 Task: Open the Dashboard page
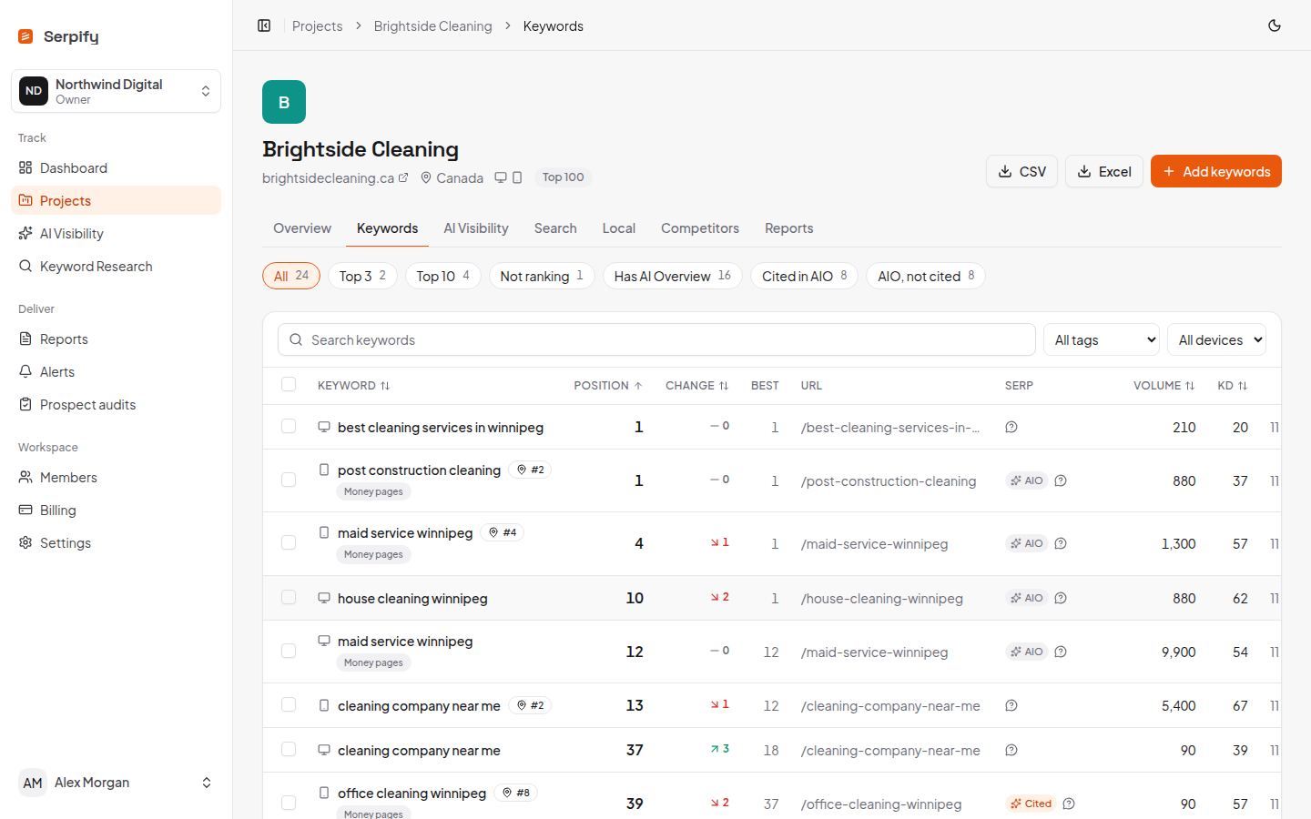(117, 167)
